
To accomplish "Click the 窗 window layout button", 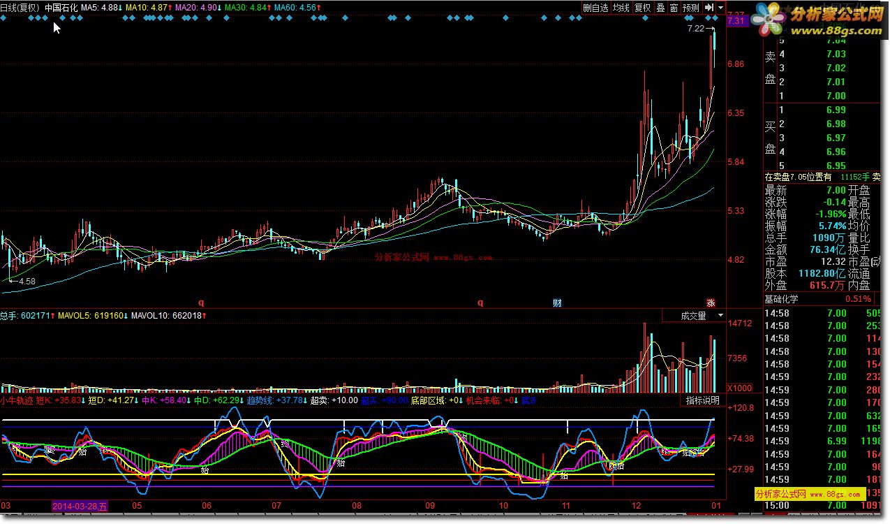I will [674, 8].
